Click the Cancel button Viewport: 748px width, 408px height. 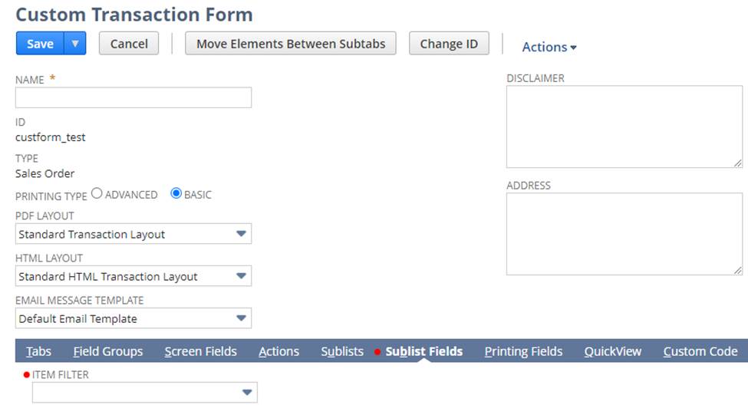[x=129, y=44]
